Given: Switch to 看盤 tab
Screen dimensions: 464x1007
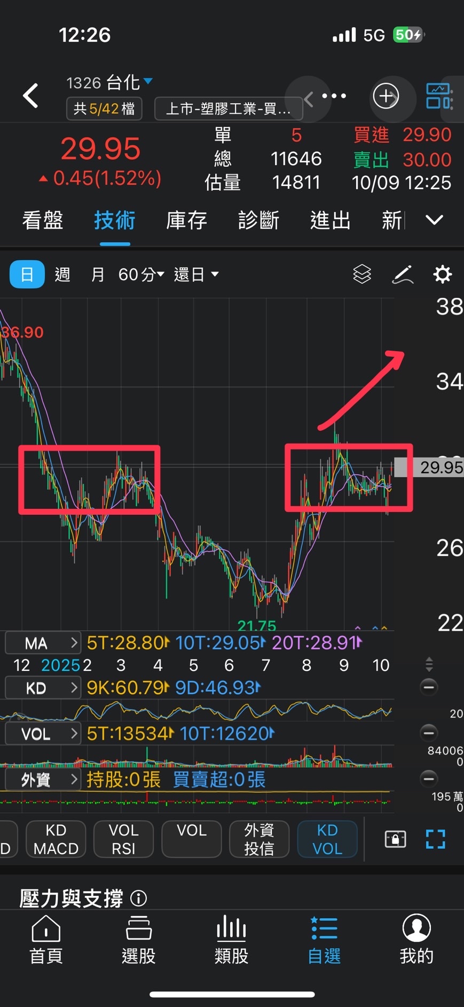Looking at the screenshot, I should click(x=43, y=220).
